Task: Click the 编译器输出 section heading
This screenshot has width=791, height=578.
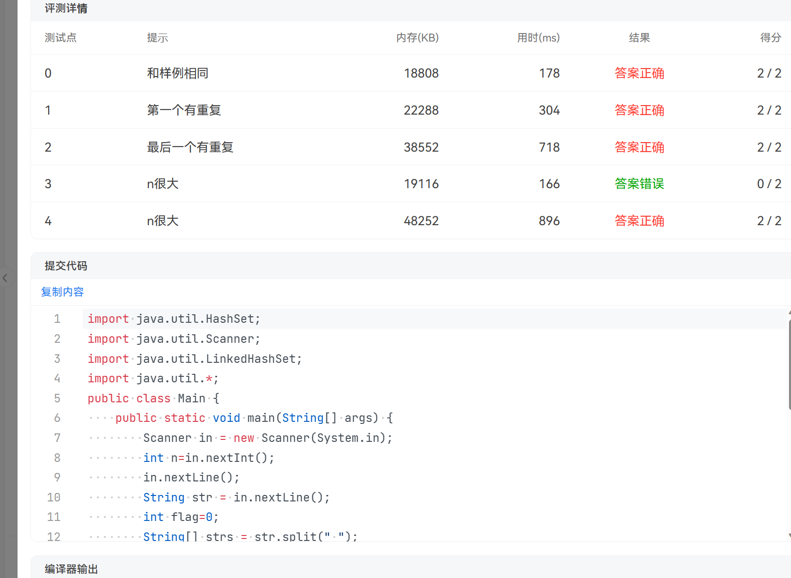Action: (x=71, y=569)
